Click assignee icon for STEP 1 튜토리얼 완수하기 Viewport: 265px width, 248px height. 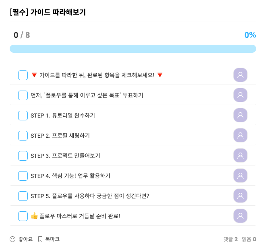(240, 115)
